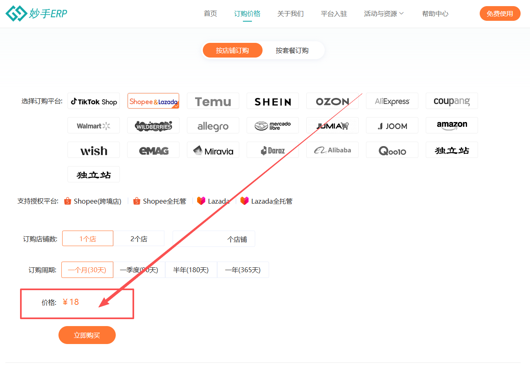Click the 免费使用 button
530x373 pixels.
point(500,13)
